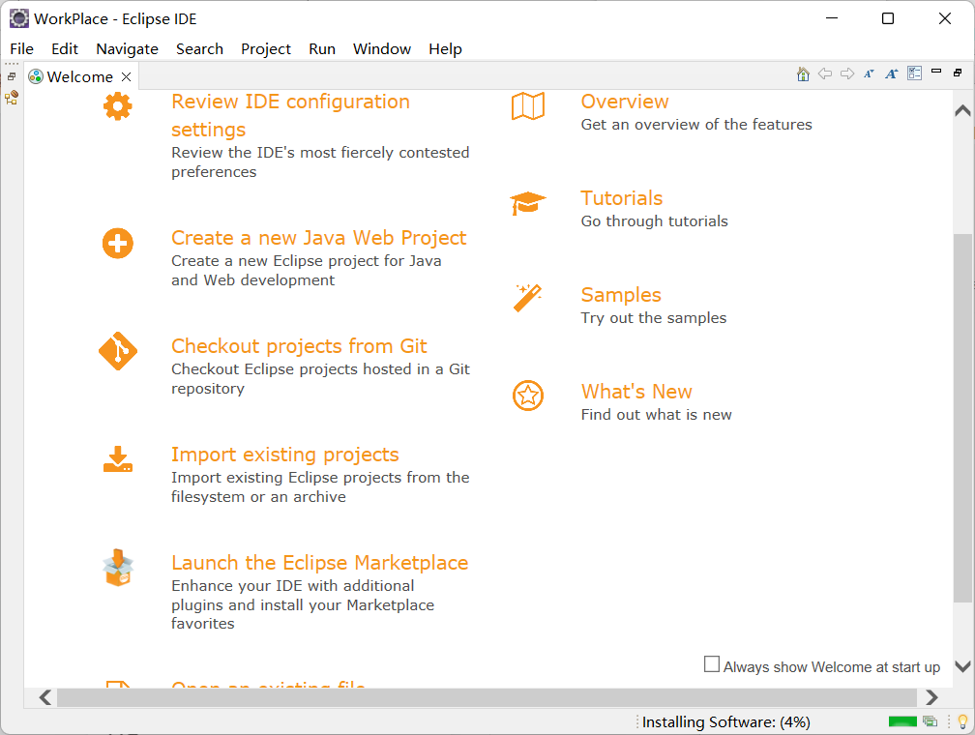This screenshot has height=735, width=975.
Task: Open the Help menu
Action: (445, 49)
